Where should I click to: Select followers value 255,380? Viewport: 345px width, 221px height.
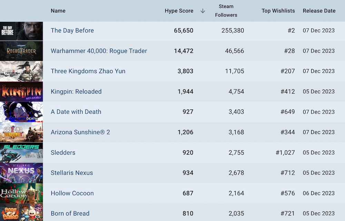[x=233, y=30]
